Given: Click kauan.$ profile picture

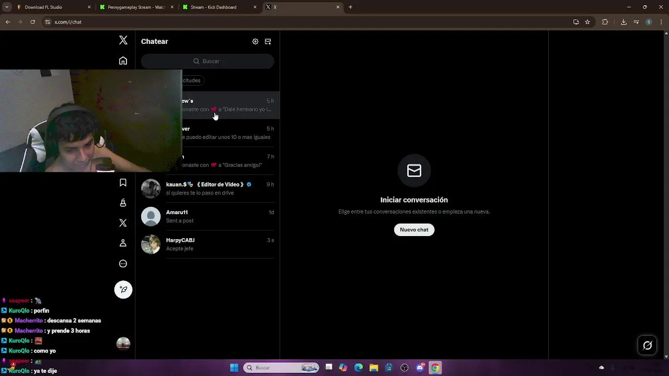Looking at the screenshot, I should pyautogui.click(x=151, y=189).
